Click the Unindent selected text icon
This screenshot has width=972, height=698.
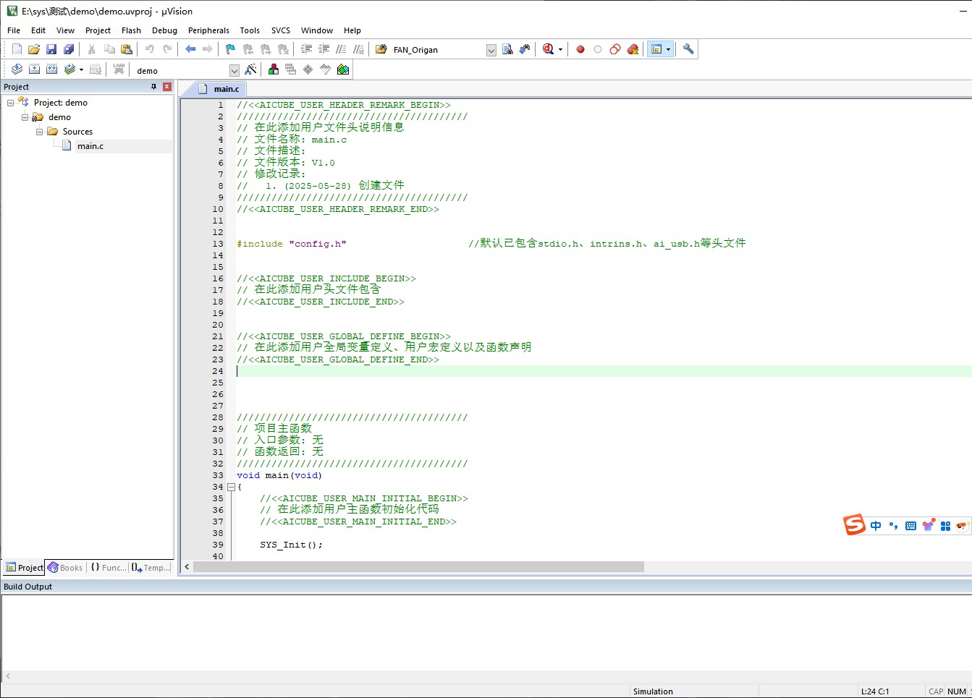[x=324, y=49]
